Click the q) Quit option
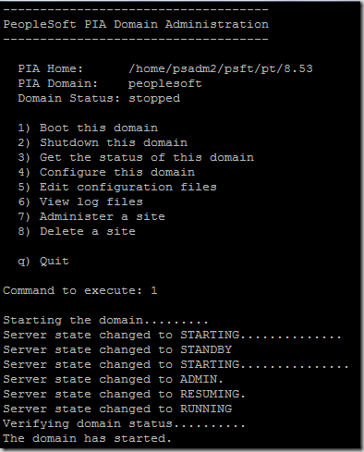 (43, 262)
